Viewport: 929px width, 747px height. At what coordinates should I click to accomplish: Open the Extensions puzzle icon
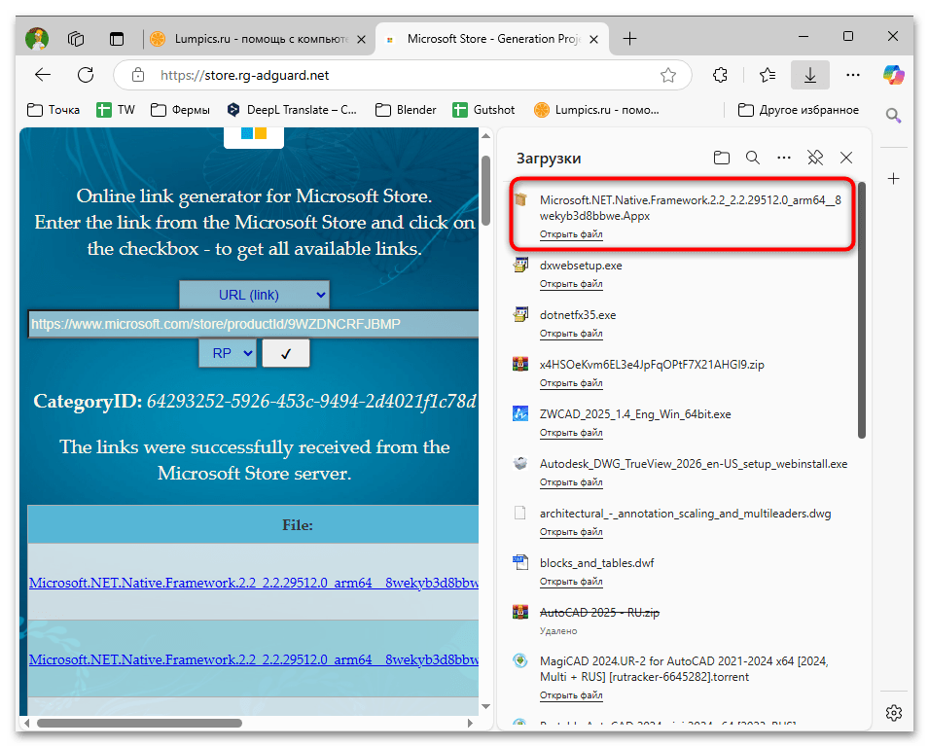[720, 75]
